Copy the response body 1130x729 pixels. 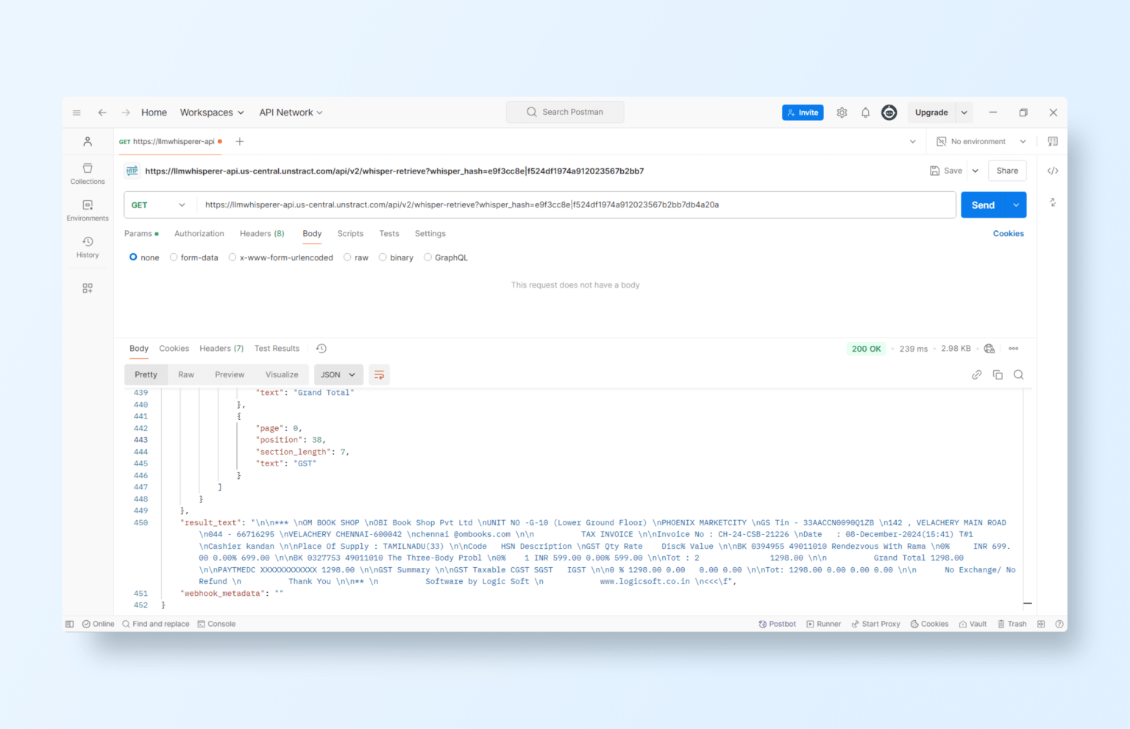pyautogui.click(x=998, y=374)
